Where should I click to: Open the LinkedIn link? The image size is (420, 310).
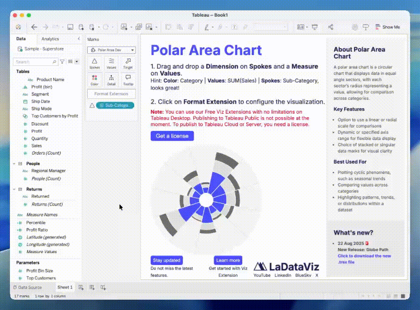(283, 275)
